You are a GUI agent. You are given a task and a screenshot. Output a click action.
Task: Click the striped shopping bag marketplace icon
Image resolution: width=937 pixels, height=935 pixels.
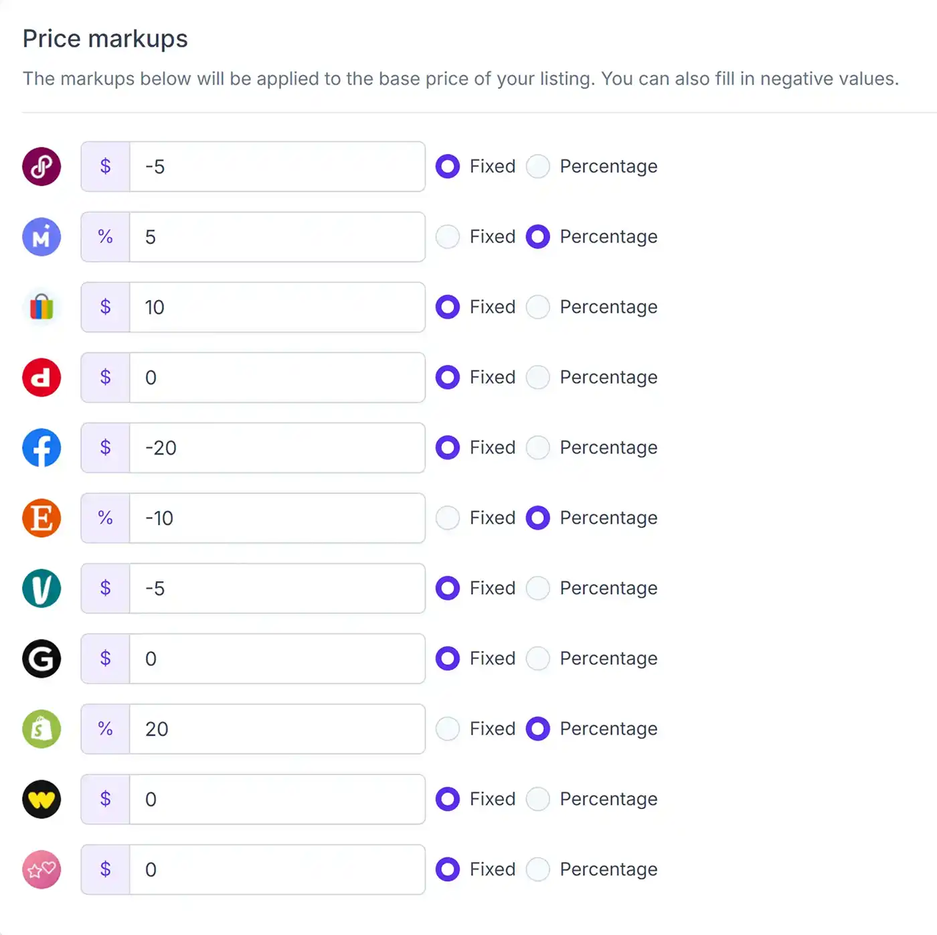coord(41,307)
